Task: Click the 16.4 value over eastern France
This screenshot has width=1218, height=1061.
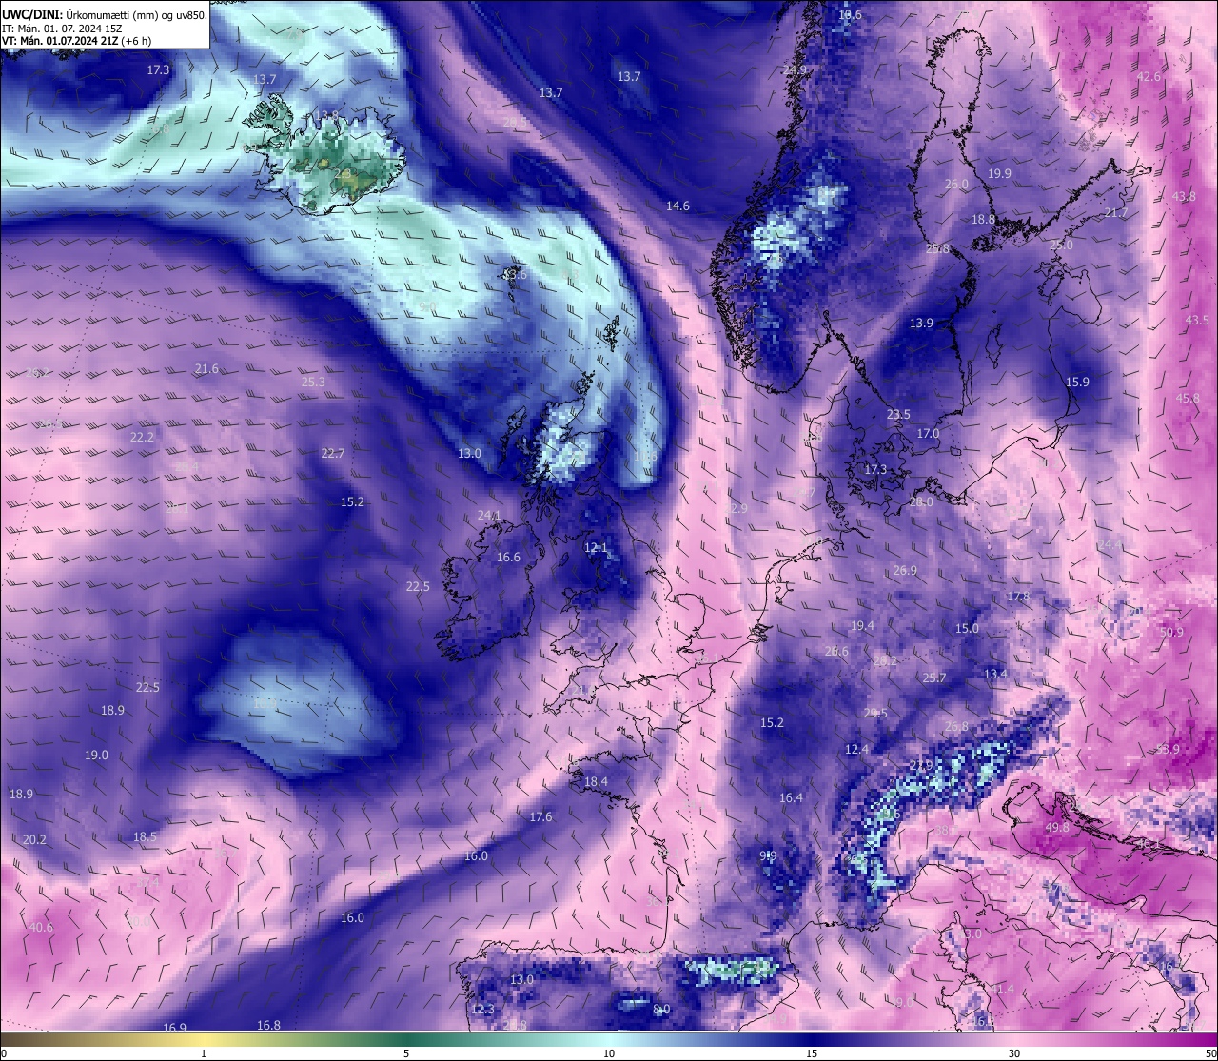Action: click(791, 797)
